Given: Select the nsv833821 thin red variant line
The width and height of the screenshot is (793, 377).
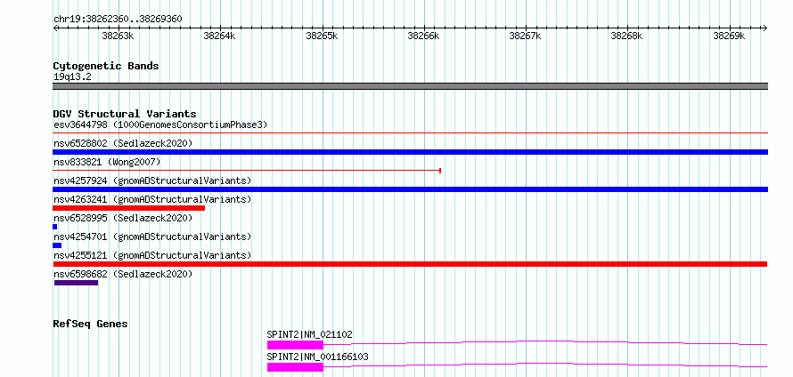Looking at the screenshot, I should coord(247,171).
